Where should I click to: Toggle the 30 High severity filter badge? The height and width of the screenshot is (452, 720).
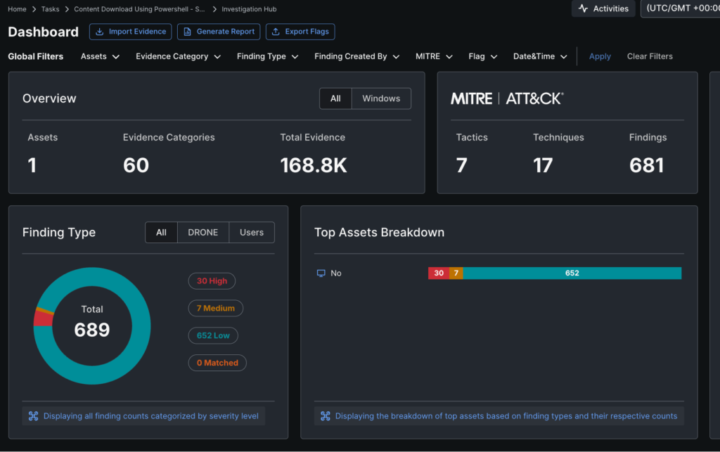(212, 280)
